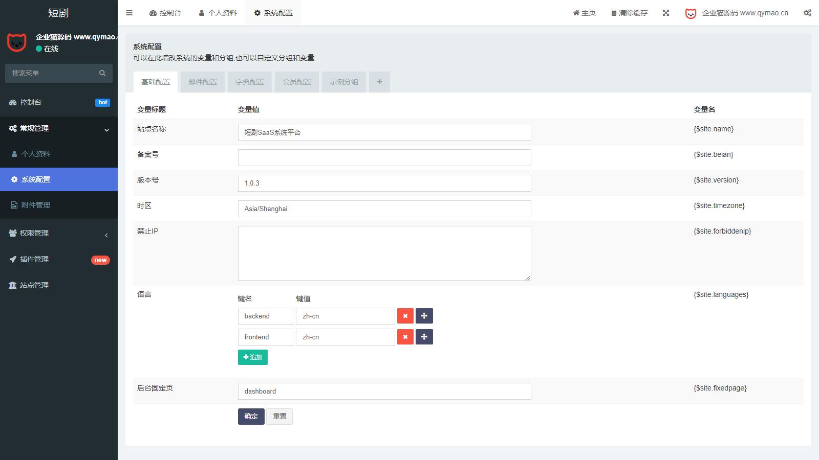Screen dimensions: 819x460
Task: Open the settings cogs icon at top right
Action: 807,13
